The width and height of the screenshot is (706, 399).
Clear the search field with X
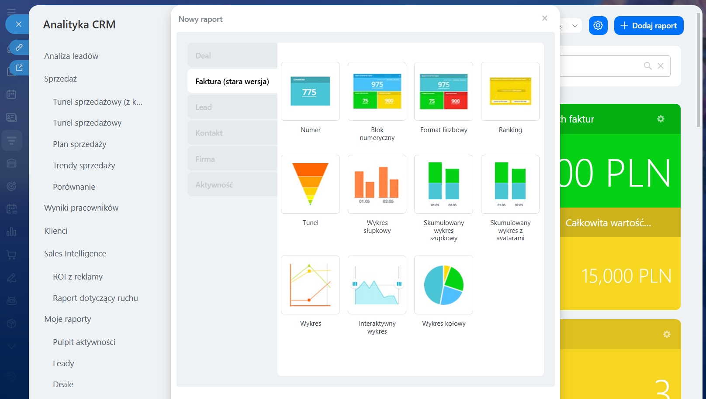[661, 66]
